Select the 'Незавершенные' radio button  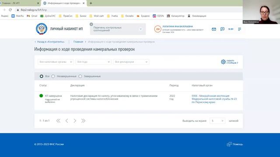pyautogui.click(x=53, y=76)
